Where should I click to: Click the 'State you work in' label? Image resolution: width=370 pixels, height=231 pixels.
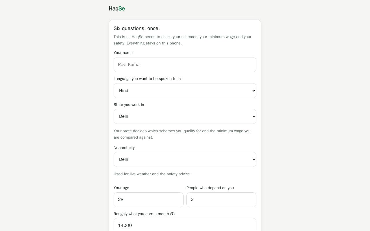129,105
